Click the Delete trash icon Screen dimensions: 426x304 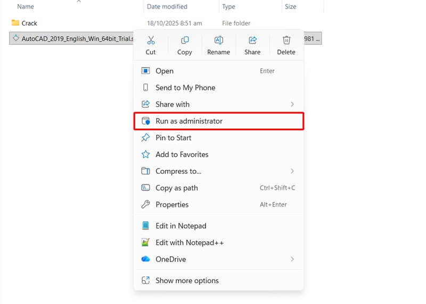(x=286, y=40)
